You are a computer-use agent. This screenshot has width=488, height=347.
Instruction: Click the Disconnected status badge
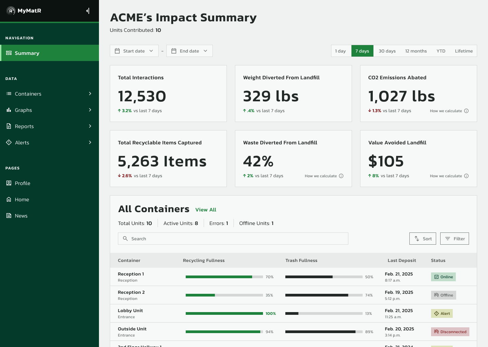click(450, 332)
